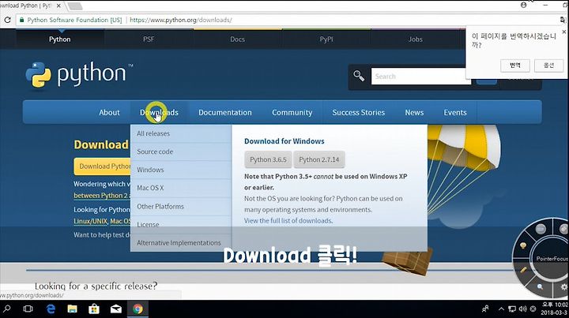The image size is (569, 318).
Task: Open the Docs top navigation tab
Action: point(237,39)
